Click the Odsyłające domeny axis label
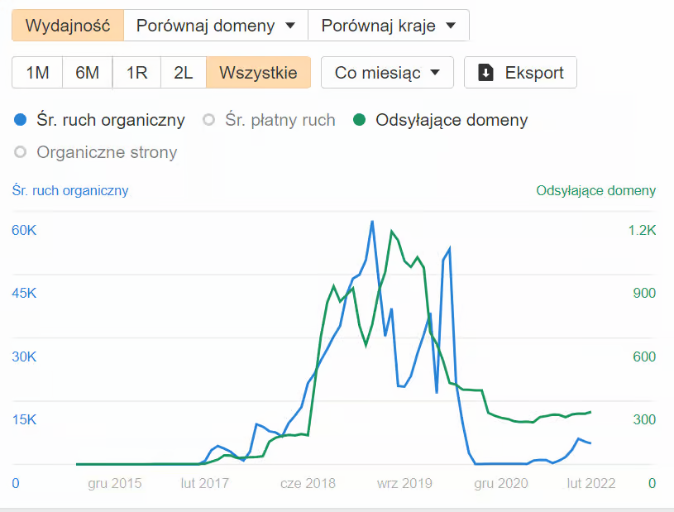Image resolution: width=674 pixels, height=512 pixels. (597, 190)
